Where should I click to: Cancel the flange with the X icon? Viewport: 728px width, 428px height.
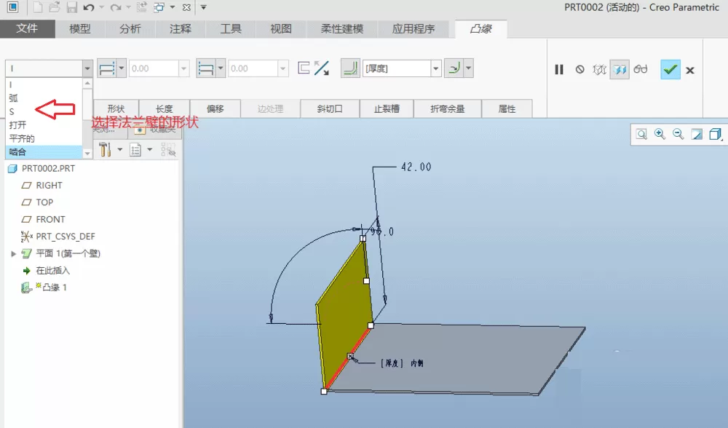click(x=690, y=70)
